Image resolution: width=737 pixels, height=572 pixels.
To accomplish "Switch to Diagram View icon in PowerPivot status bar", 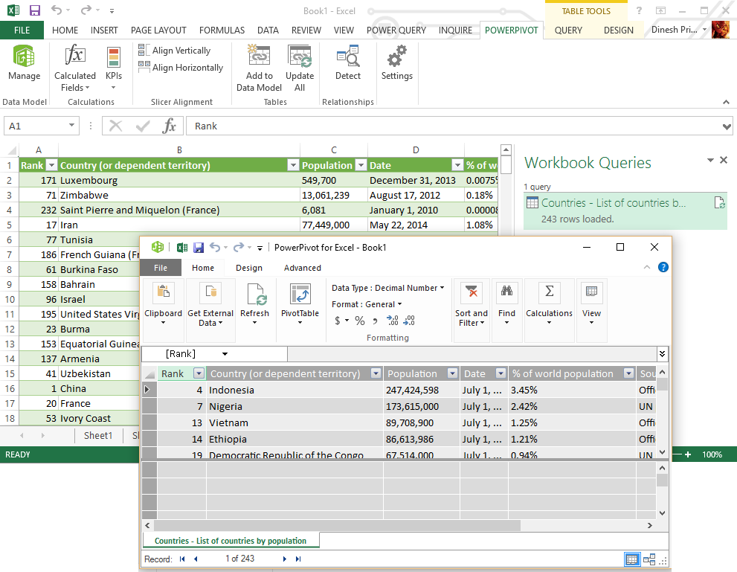I will [x=649, y=559].
